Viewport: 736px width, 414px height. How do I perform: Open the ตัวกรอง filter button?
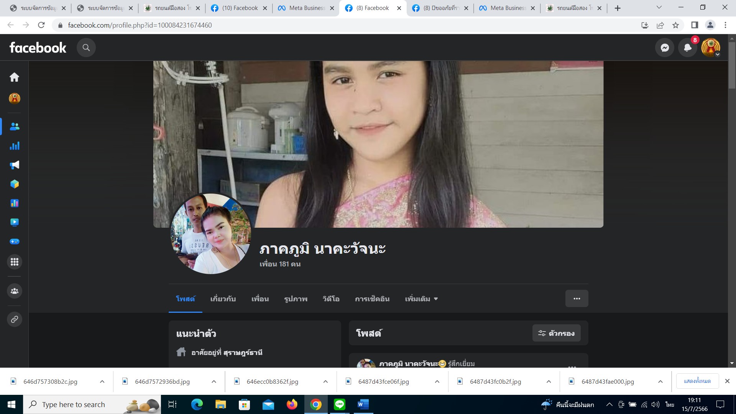click(556, 333)
